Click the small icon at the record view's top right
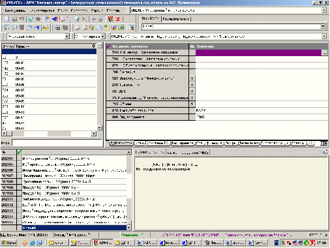330x248 pixels. tap(325, 152)
